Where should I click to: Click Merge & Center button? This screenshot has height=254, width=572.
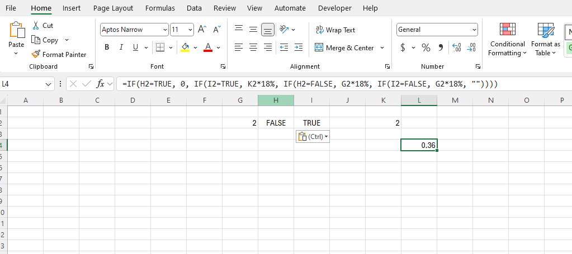click(345, 48)
